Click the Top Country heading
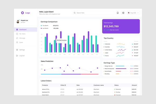This screenshot has height=104, width=156. pos(108,38)
